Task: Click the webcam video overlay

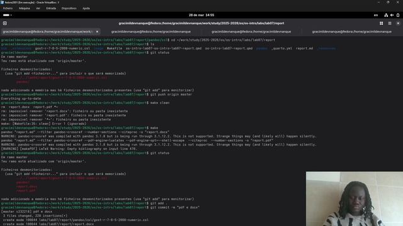Action: [x=355, y=199]
